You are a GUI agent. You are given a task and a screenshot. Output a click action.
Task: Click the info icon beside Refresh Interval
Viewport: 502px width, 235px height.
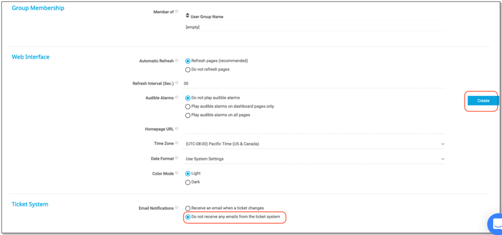176,83
